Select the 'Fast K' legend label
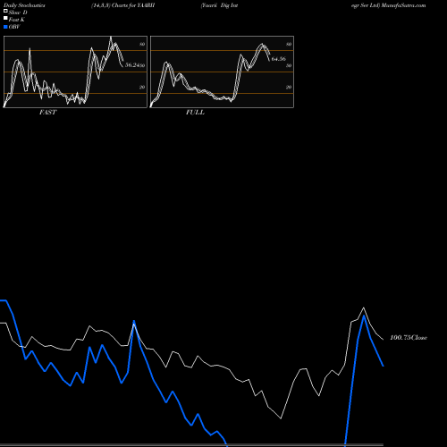Viewport: 447px width, 447px height. (x=17, y=20)
